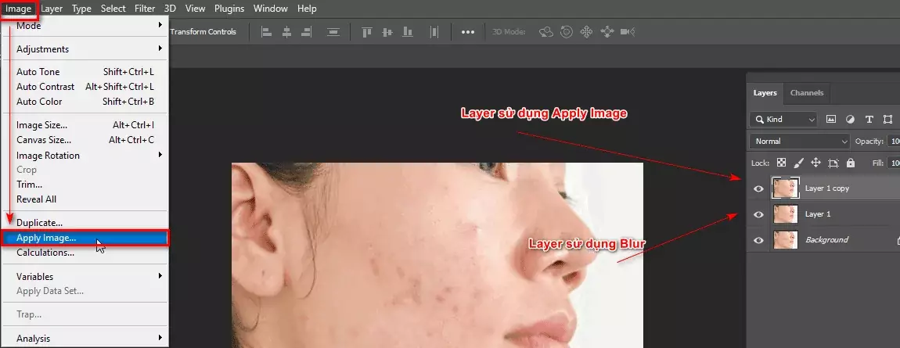Open the Filter menu
The width and height of the screenshot is (900, 348).
coord(145,8)
